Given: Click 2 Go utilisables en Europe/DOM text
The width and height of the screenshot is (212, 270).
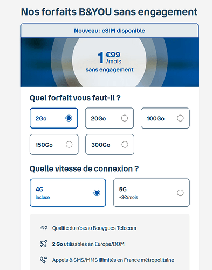Looking at the screenshot, I should click(x=88, y=244).
